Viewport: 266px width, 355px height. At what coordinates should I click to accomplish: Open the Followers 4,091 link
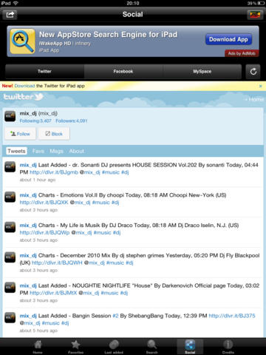click(x=72, y=121)
